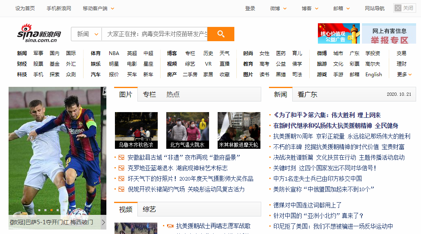This screenshot has height=234, width=421.
Task: Go to 娱乐 entertainment section
Action: coord(96,64)
